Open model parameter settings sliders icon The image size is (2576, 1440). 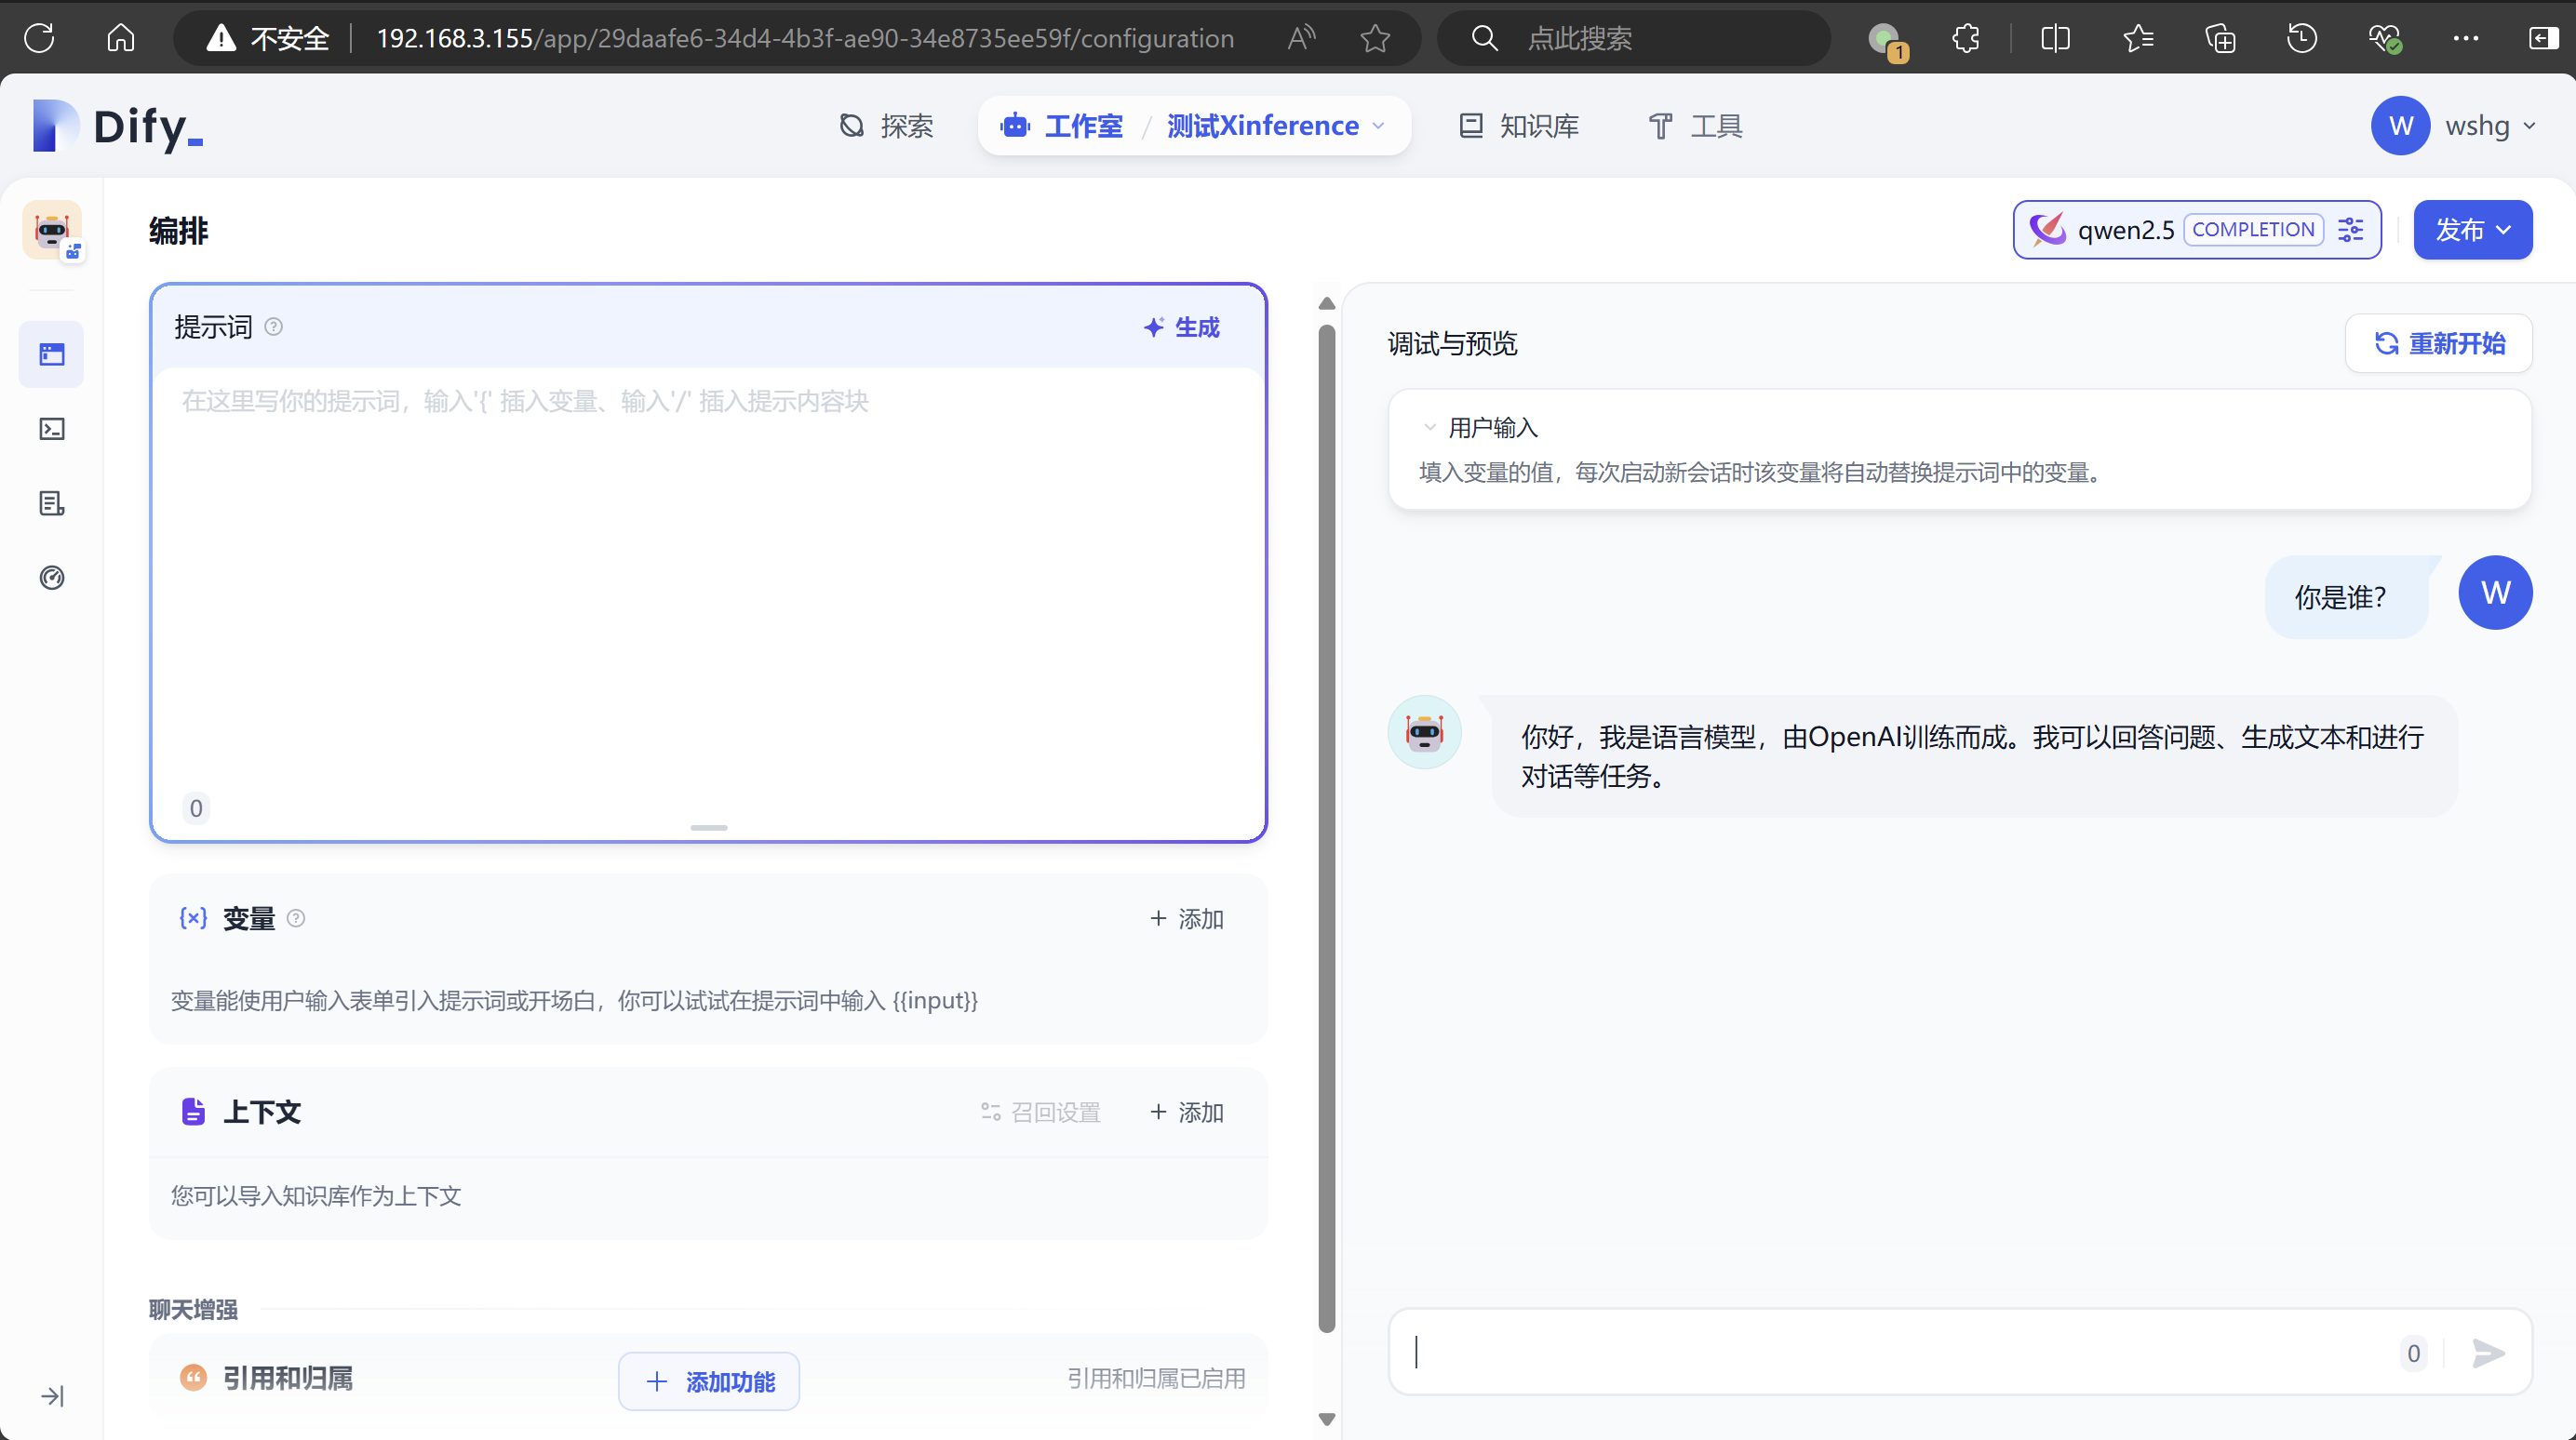pyautogui.click(x=2350, y=230)
